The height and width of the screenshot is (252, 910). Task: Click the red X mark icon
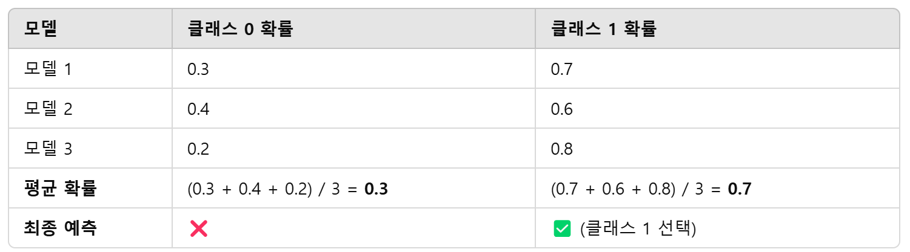[198, 228]
